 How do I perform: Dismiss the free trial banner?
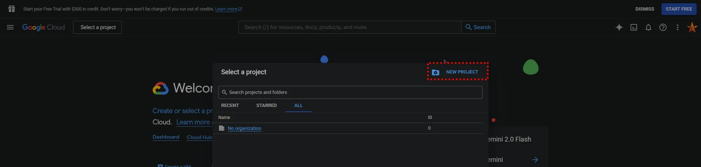pyautogui.click(x=645, y=9)
